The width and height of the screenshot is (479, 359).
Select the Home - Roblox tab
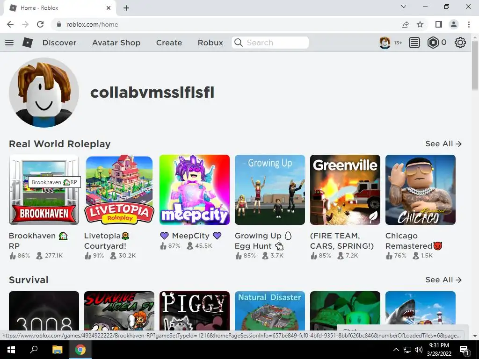click(59, 8)
